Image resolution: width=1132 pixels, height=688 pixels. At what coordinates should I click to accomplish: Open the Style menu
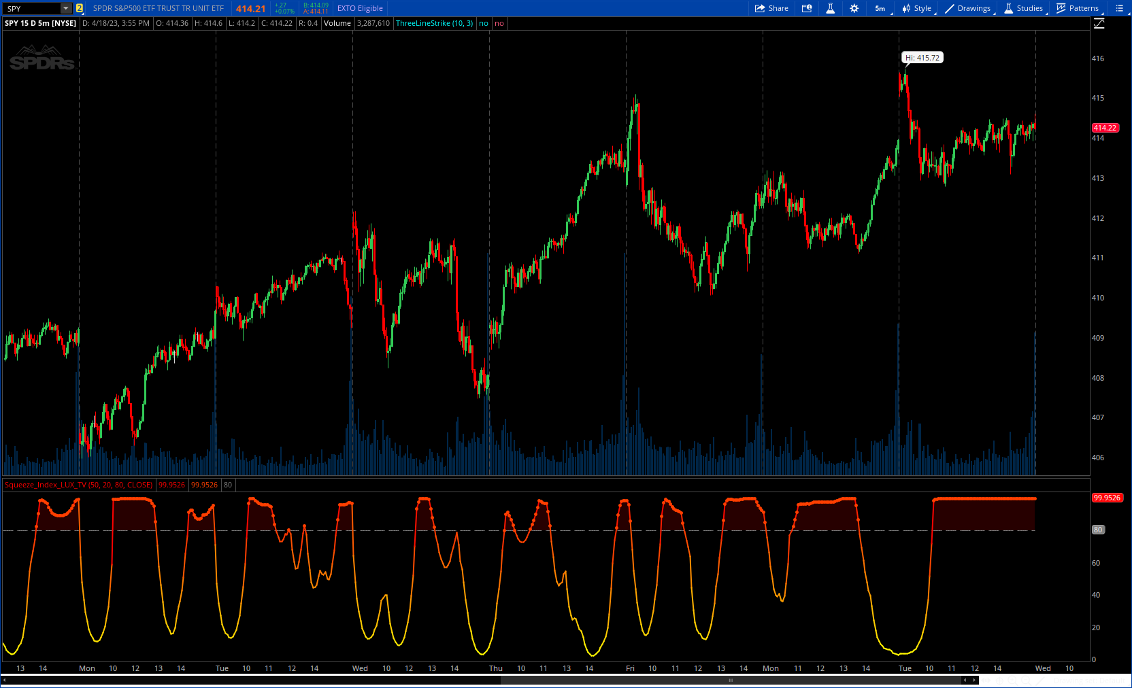[x=917, y=8]
